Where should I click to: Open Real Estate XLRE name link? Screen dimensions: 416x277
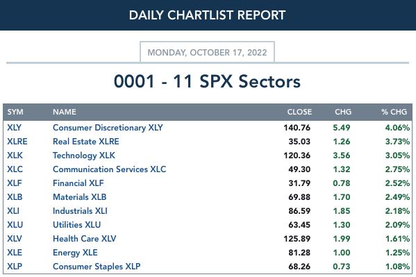(x=85, y=142)
